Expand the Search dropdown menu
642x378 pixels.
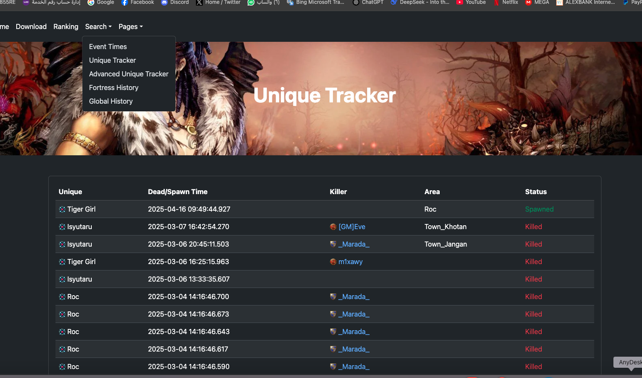[98, 26]
